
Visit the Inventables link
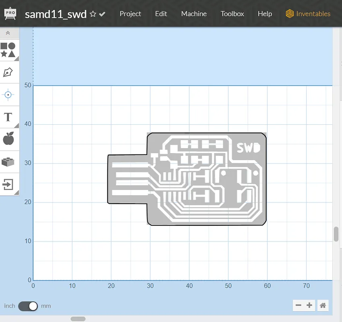308,14
